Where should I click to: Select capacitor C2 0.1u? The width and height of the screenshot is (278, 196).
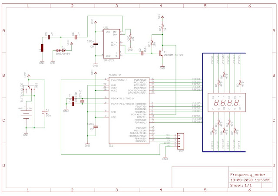coord(142,53)
